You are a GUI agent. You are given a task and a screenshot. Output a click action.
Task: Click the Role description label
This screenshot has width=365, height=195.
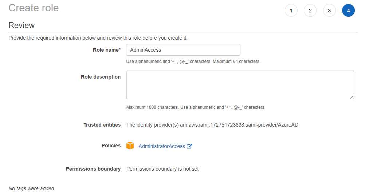[101, 77]
